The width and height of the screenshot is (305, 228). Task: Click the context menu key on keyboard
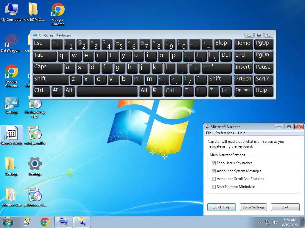coord(157,91)
